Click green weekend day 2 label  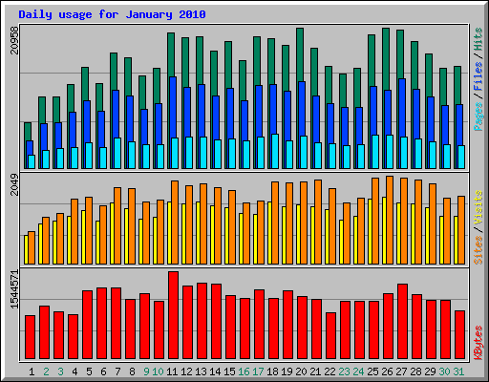click(x=46, y=371)
